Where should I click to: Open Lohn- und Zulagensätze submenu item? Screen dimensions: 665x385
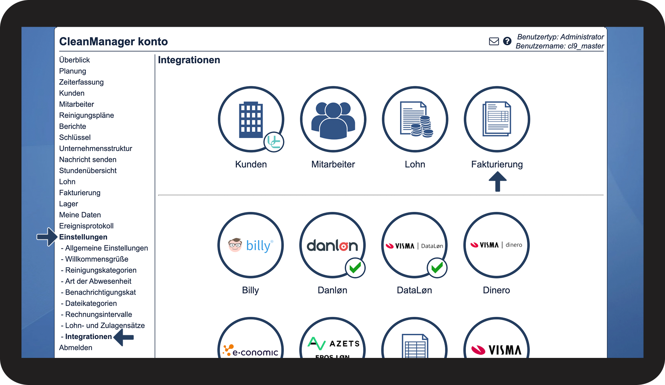point(105,326)
